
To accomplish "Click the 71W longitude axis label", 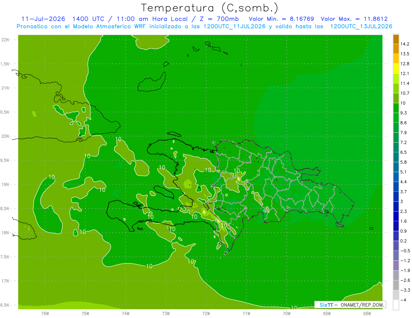I will [x=246, y=313].
